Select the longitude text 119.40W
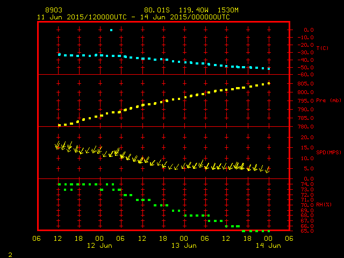The image size is (344, 258). [193, 10]
